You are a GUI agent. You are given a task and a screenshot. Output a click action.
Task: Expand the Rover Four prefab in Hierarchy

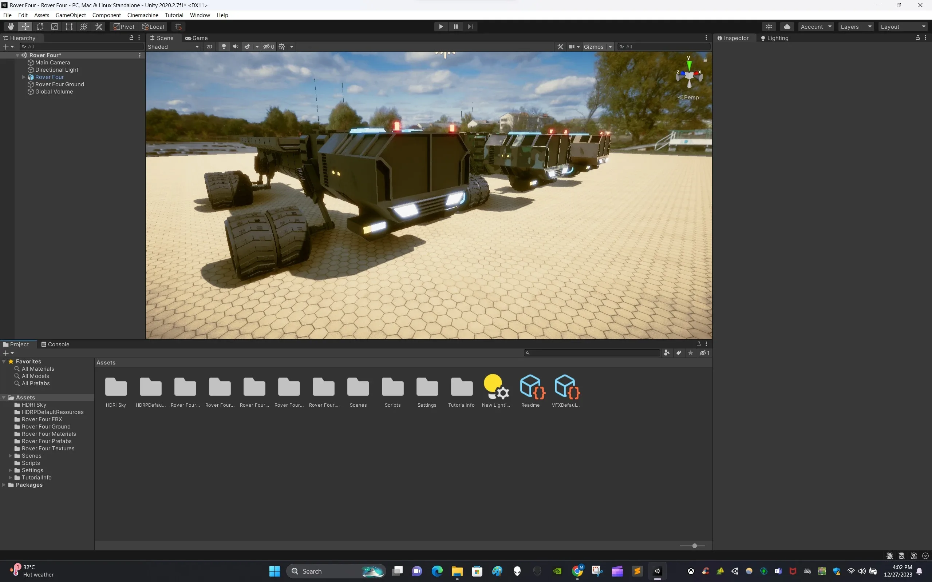click(x=24, y=77)
